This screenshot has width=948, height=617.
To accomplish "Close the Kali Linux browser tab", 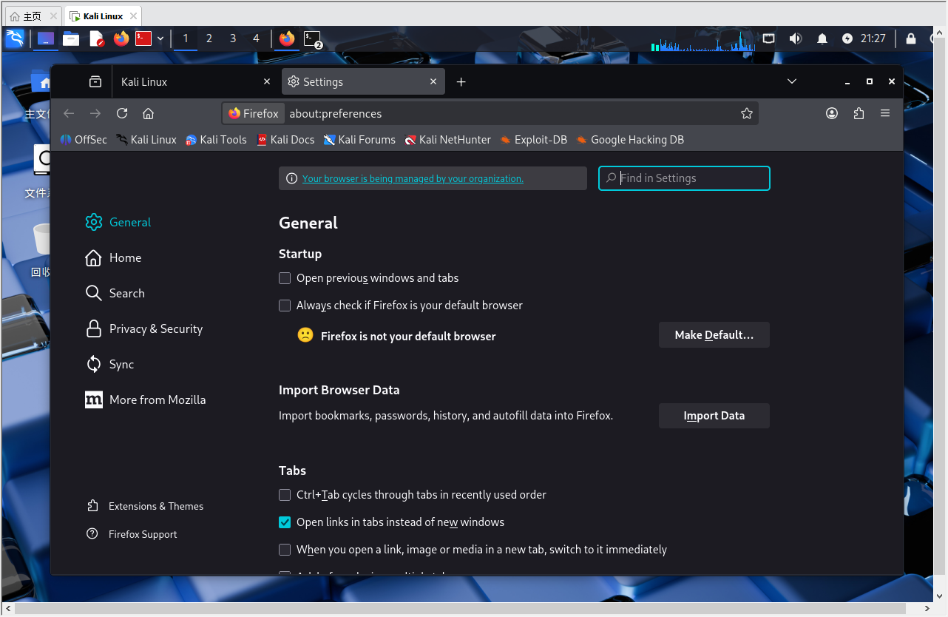I will click(x=267, y=81).
